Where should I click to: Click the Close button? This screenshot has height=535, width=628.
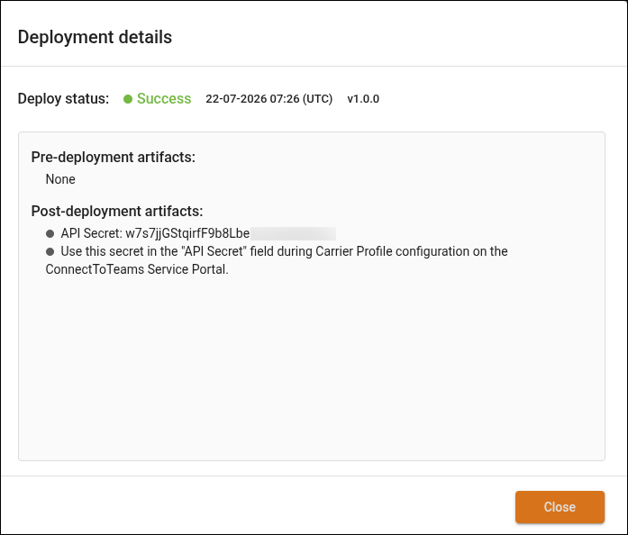click(x=560, y=507)
